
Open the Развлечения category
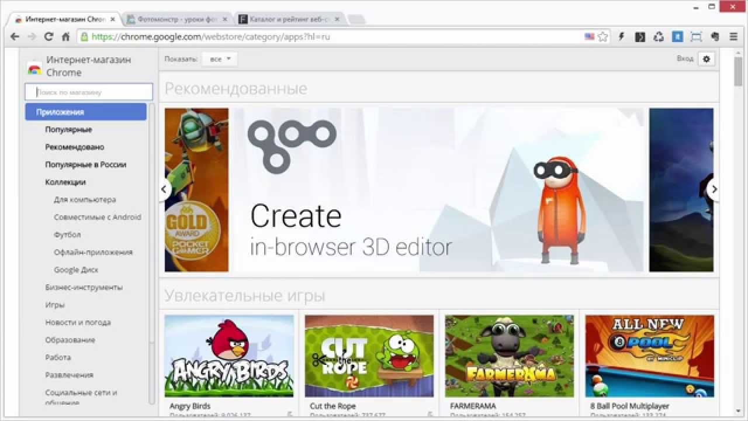click(x=69, y=375)
